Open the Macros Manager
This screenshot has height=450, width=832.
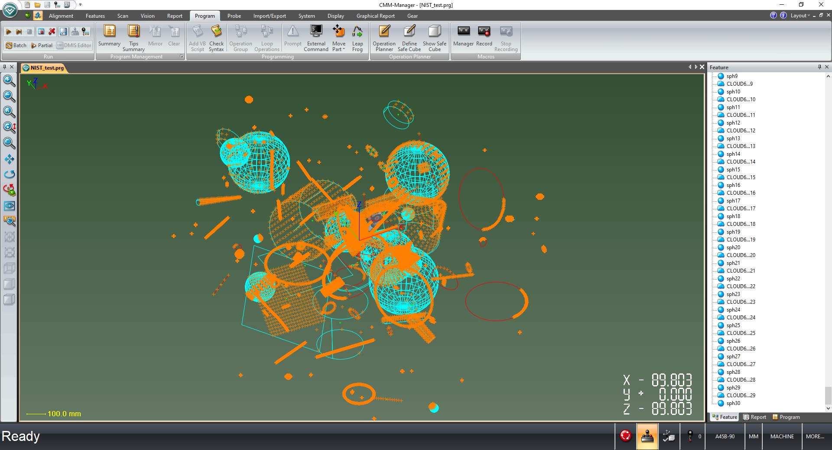pyautogui.click(x=463, y=36)
